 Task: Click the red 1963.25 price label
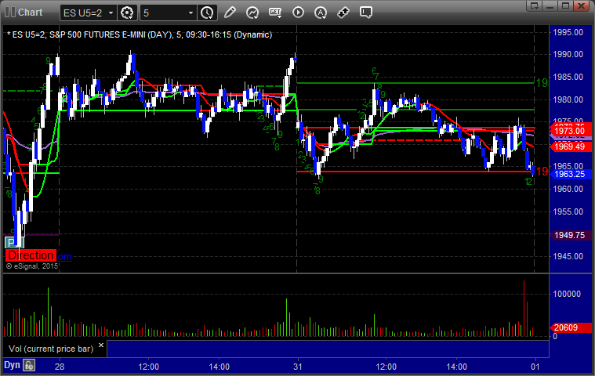point(568,174)
